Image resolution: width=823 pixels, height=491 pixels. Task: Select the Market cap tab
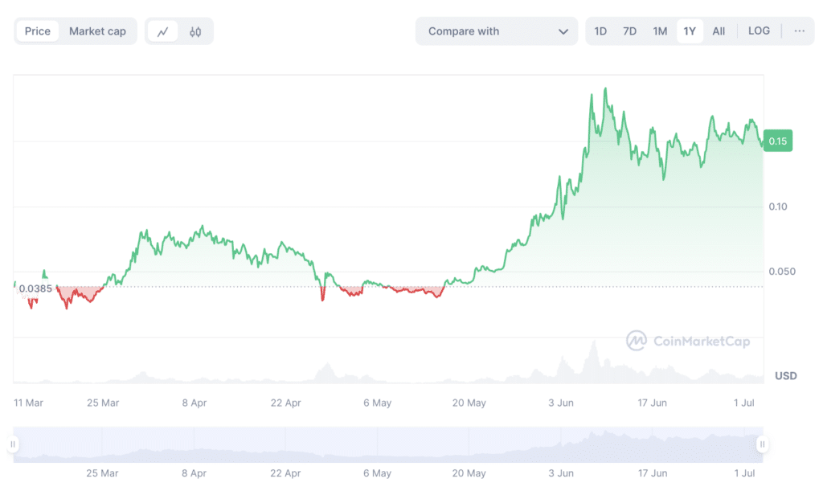(x=97, y=31)
